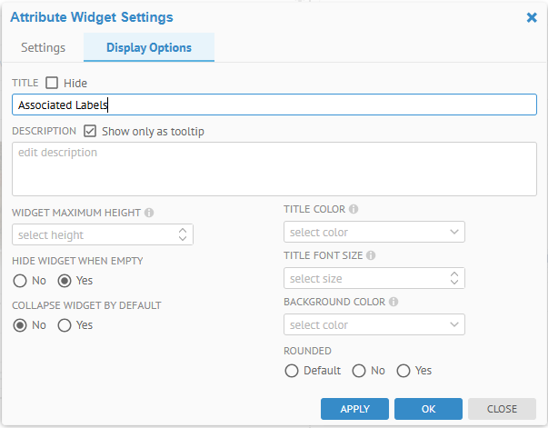Click into the description text area
This screenshot has height=428, width=548.
pyautogui.click(x=274, y=168)
